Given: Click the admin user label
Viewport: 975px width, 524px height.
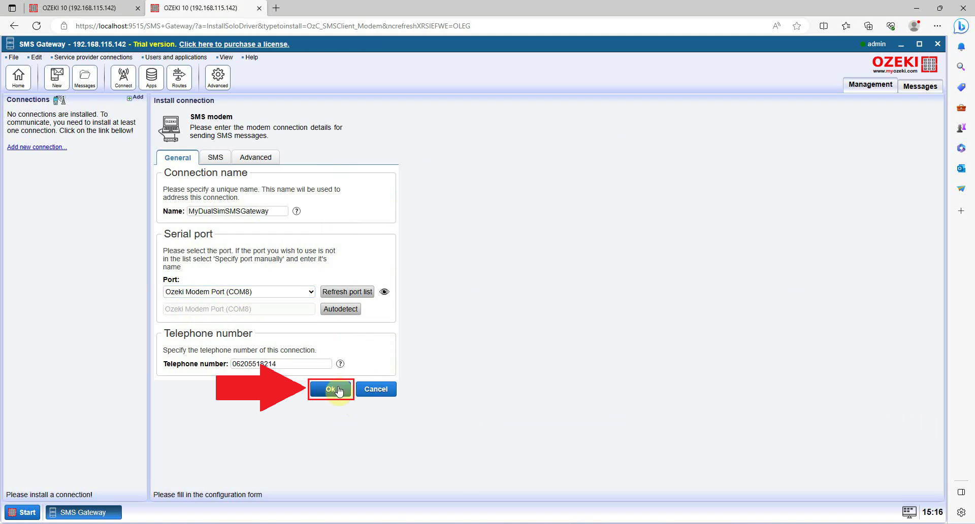Looking at the screenshot, I should pos(876,44).
